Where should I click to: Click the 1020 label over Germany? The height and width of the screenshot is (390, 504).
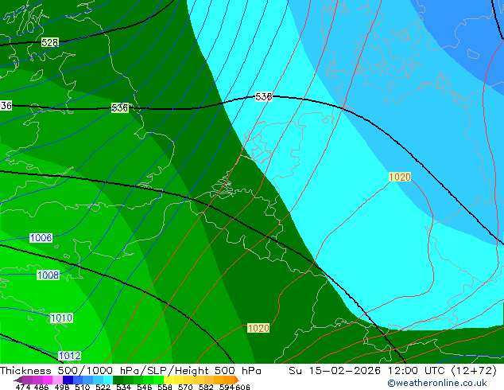coord(400,177)
